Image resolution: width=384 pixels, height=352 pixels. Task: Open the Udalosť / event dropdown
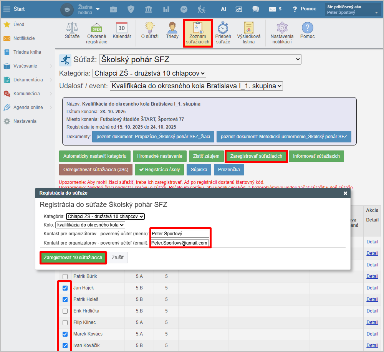point(196,86)
